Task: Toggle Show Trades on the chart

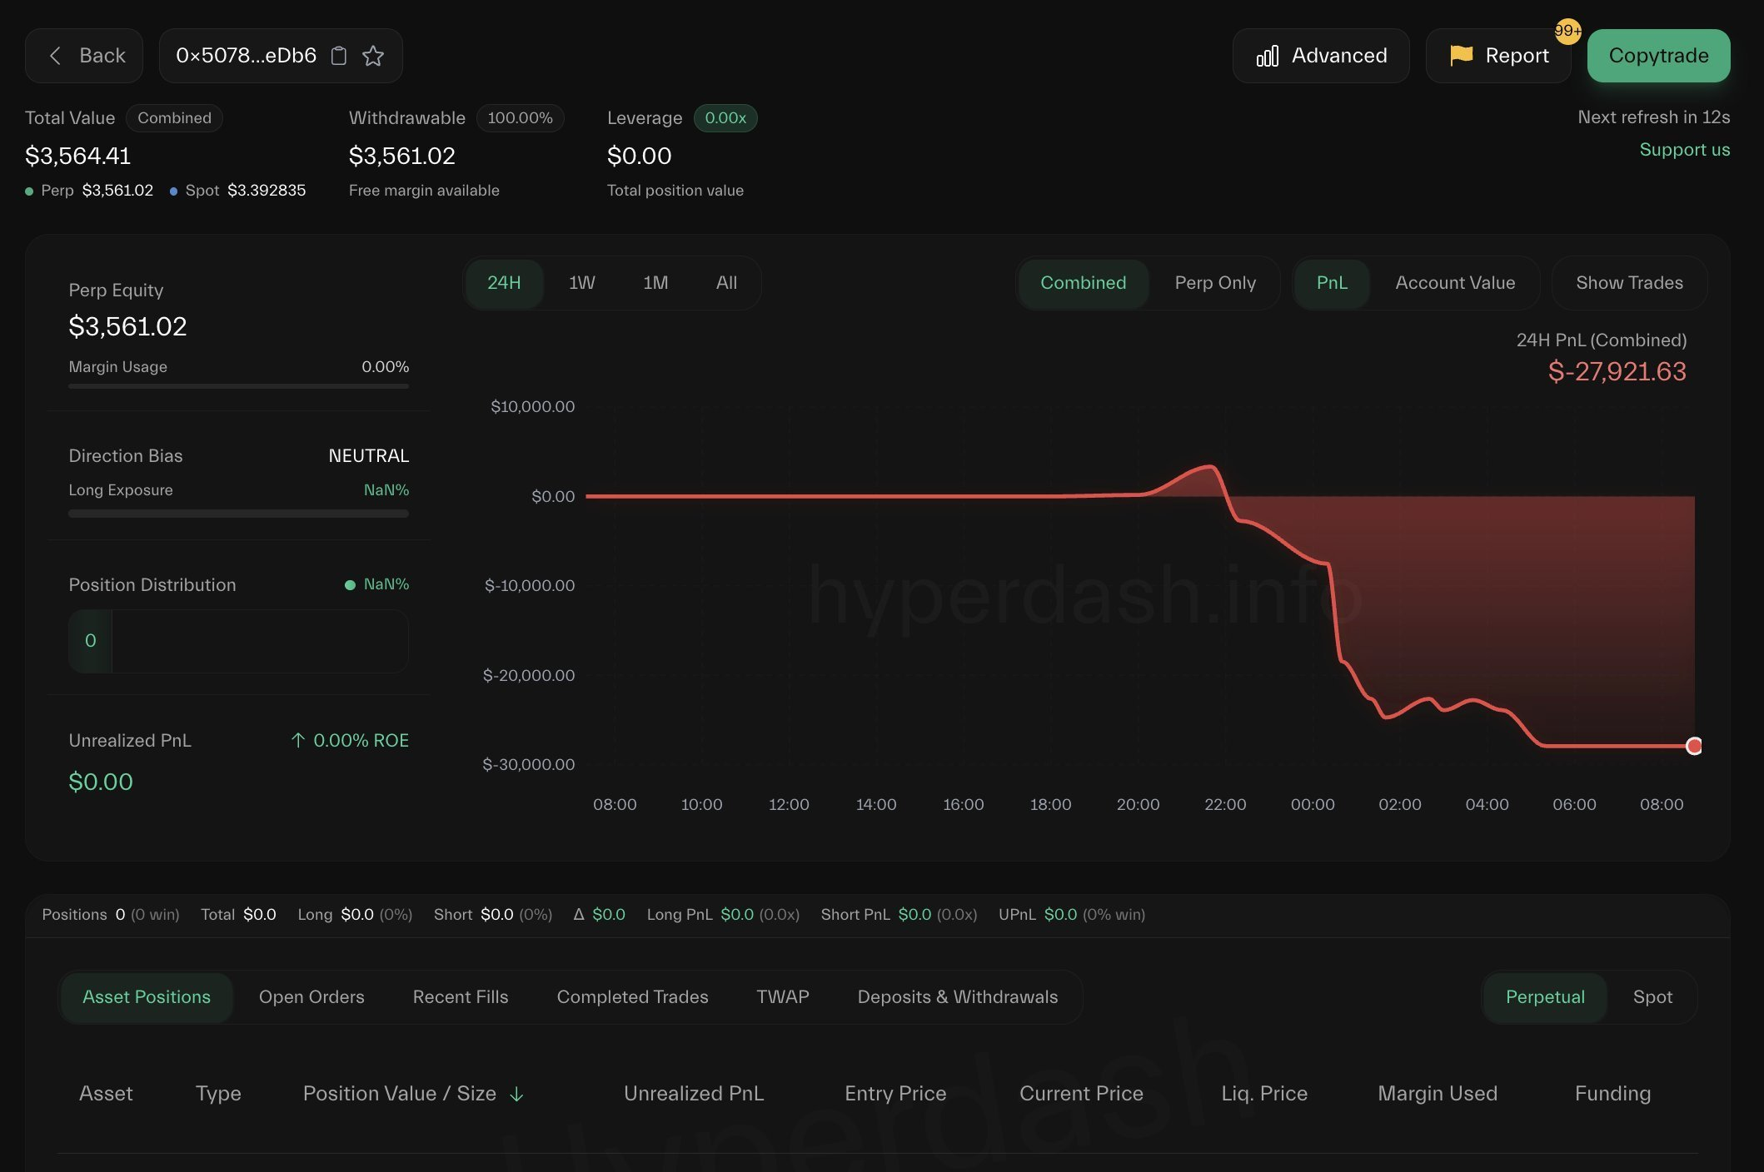Action: tap(1629, 283)
